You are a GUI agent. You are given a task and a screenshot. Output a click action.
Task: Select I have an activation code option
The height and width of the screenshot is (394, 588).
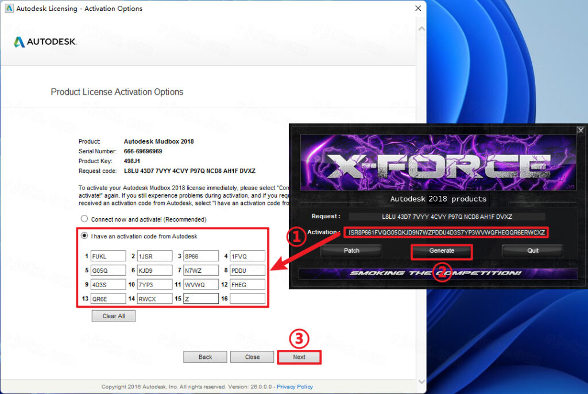[84, 235]
